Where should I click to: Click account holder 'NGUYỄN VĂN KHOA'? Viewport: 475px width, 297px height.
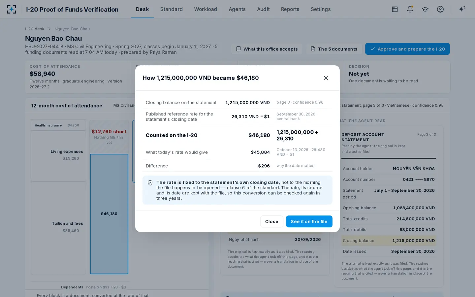414,169
